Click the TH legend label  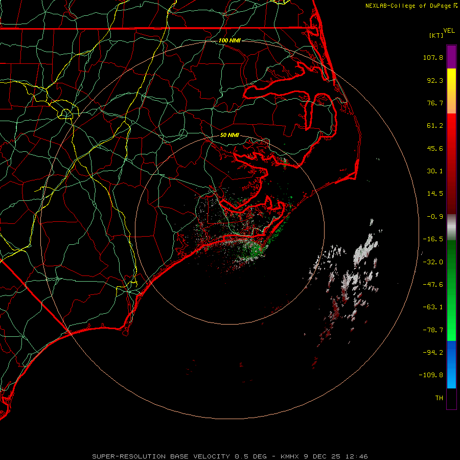pos(439,398)
